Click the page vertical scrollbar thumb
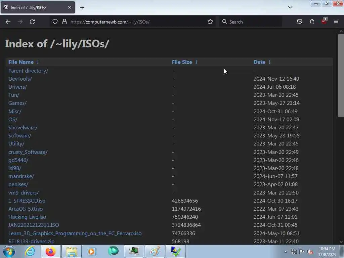The height and width of the screenshot is (258, 344). [x=341, y=76]
